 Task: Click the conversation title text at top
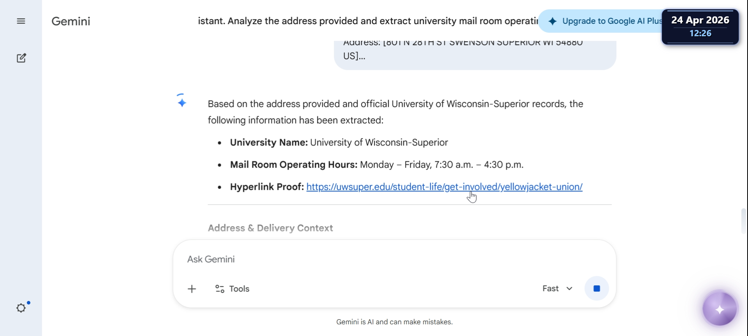(x=368, y=21)
